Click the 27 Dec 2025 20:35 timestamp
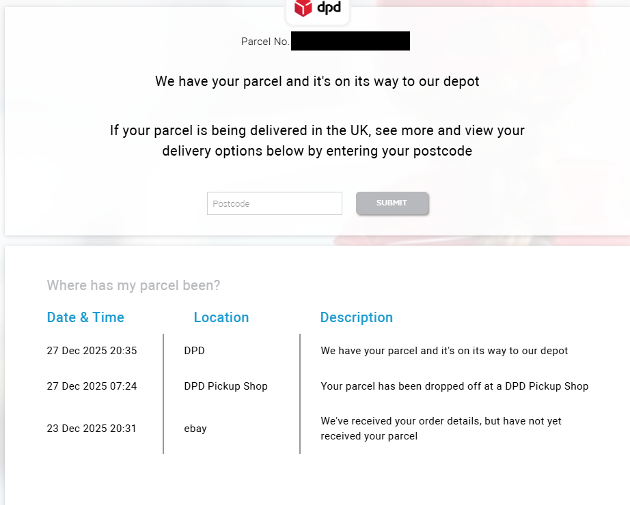Image resolution: width=630 pixels, height=505 pixels. click(92, 351)
